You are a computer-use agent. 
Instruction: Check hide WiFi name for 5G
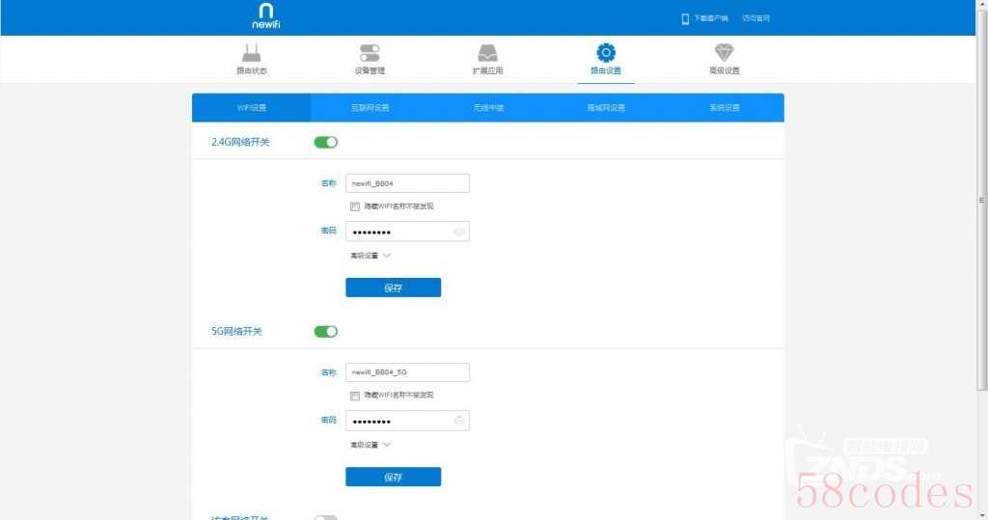point(355,396)
